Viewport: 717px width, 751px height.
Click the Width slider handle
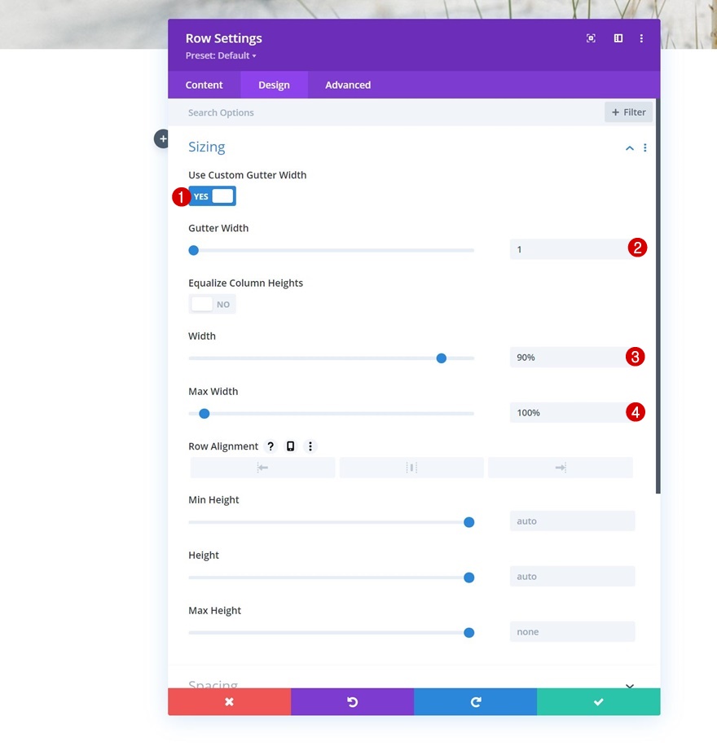(x=442, y=358)
